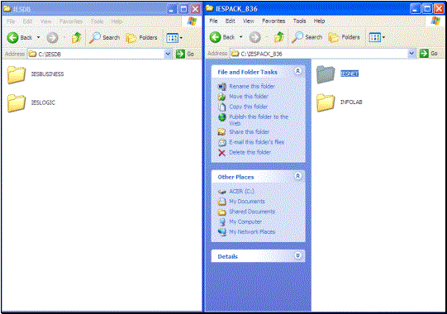The height and width of the screenshot is (314, 447).
Task: Open File menu in IESPACK_836 window
Action: click(213, 21)
